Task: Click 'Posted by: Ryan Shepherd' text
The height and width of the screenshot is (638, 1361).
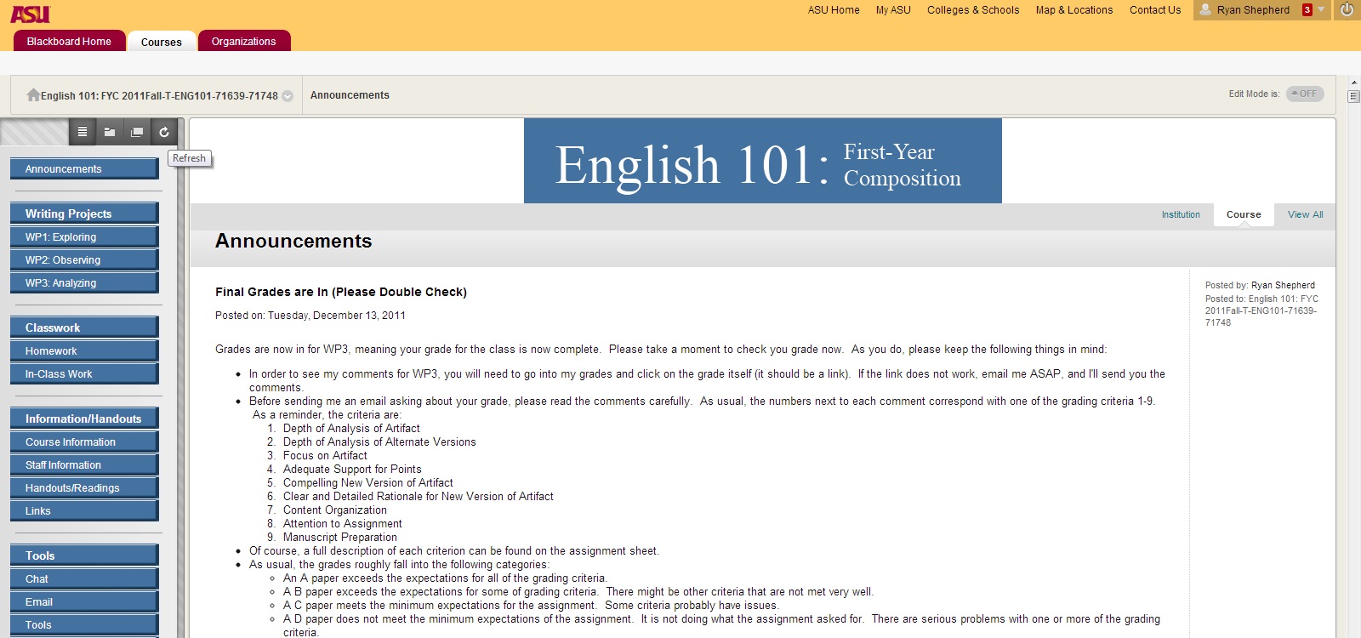Action: pos(1260,285)
